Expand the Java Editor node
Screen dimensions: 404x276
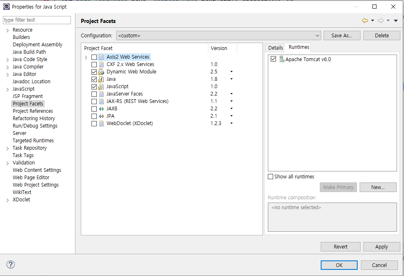click(x=7, y=75)
